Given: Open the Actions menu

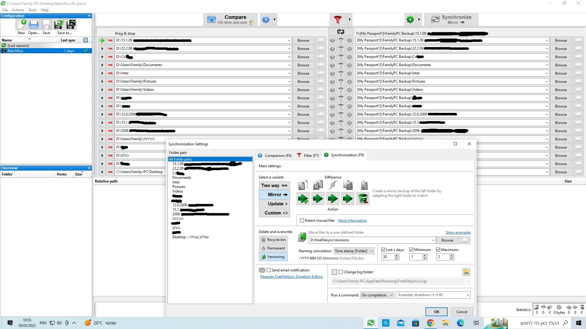Looking at the screenshot, I should pyautogui.click(x=18, y=10).
